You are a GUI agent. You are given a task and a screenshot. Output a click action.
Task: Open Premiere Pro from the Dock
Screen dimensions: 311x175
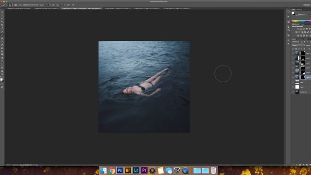tap(144, 171)
